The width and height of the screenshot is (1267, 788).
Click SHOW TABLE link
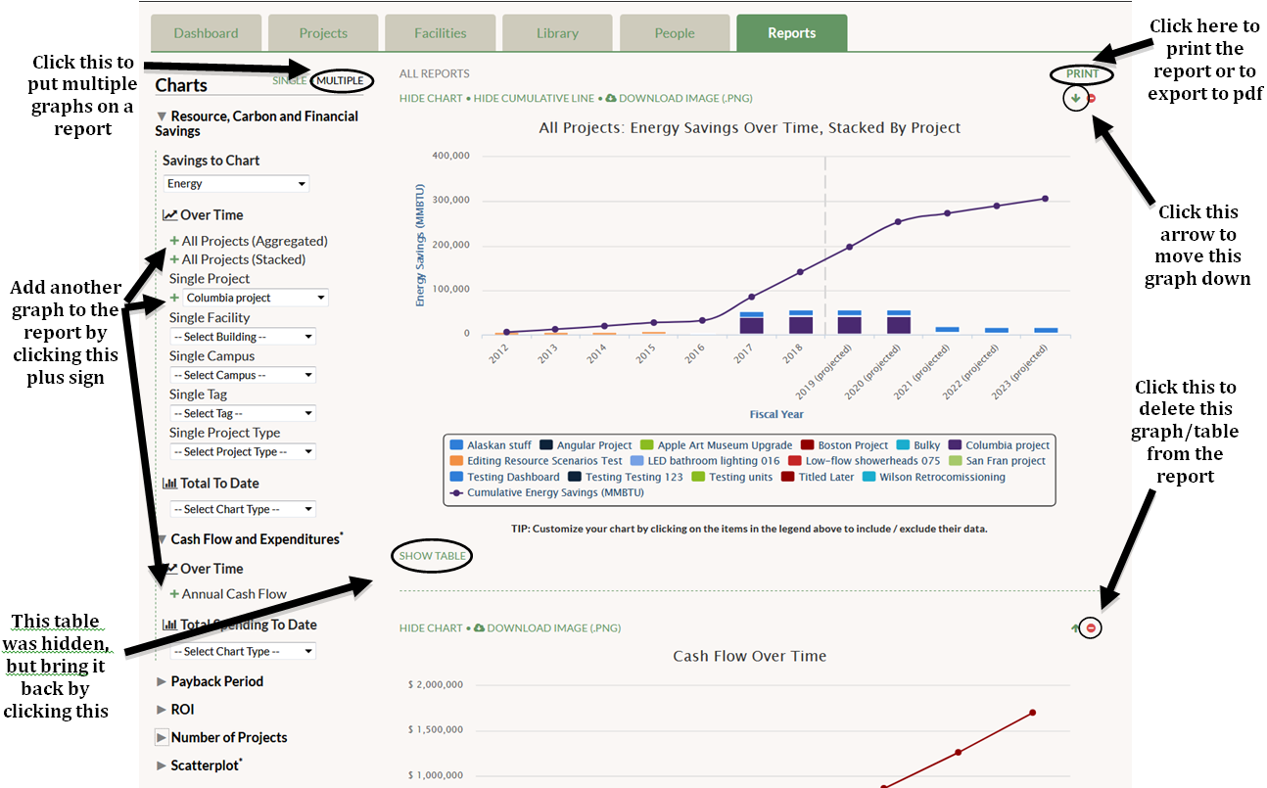pyautogui.click(x=432, y=556)
